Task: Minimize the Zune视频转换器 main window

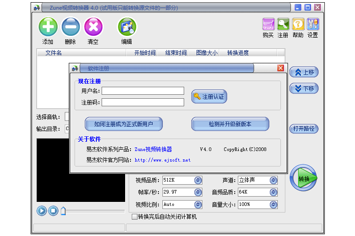Action: (x=298, y=8)
